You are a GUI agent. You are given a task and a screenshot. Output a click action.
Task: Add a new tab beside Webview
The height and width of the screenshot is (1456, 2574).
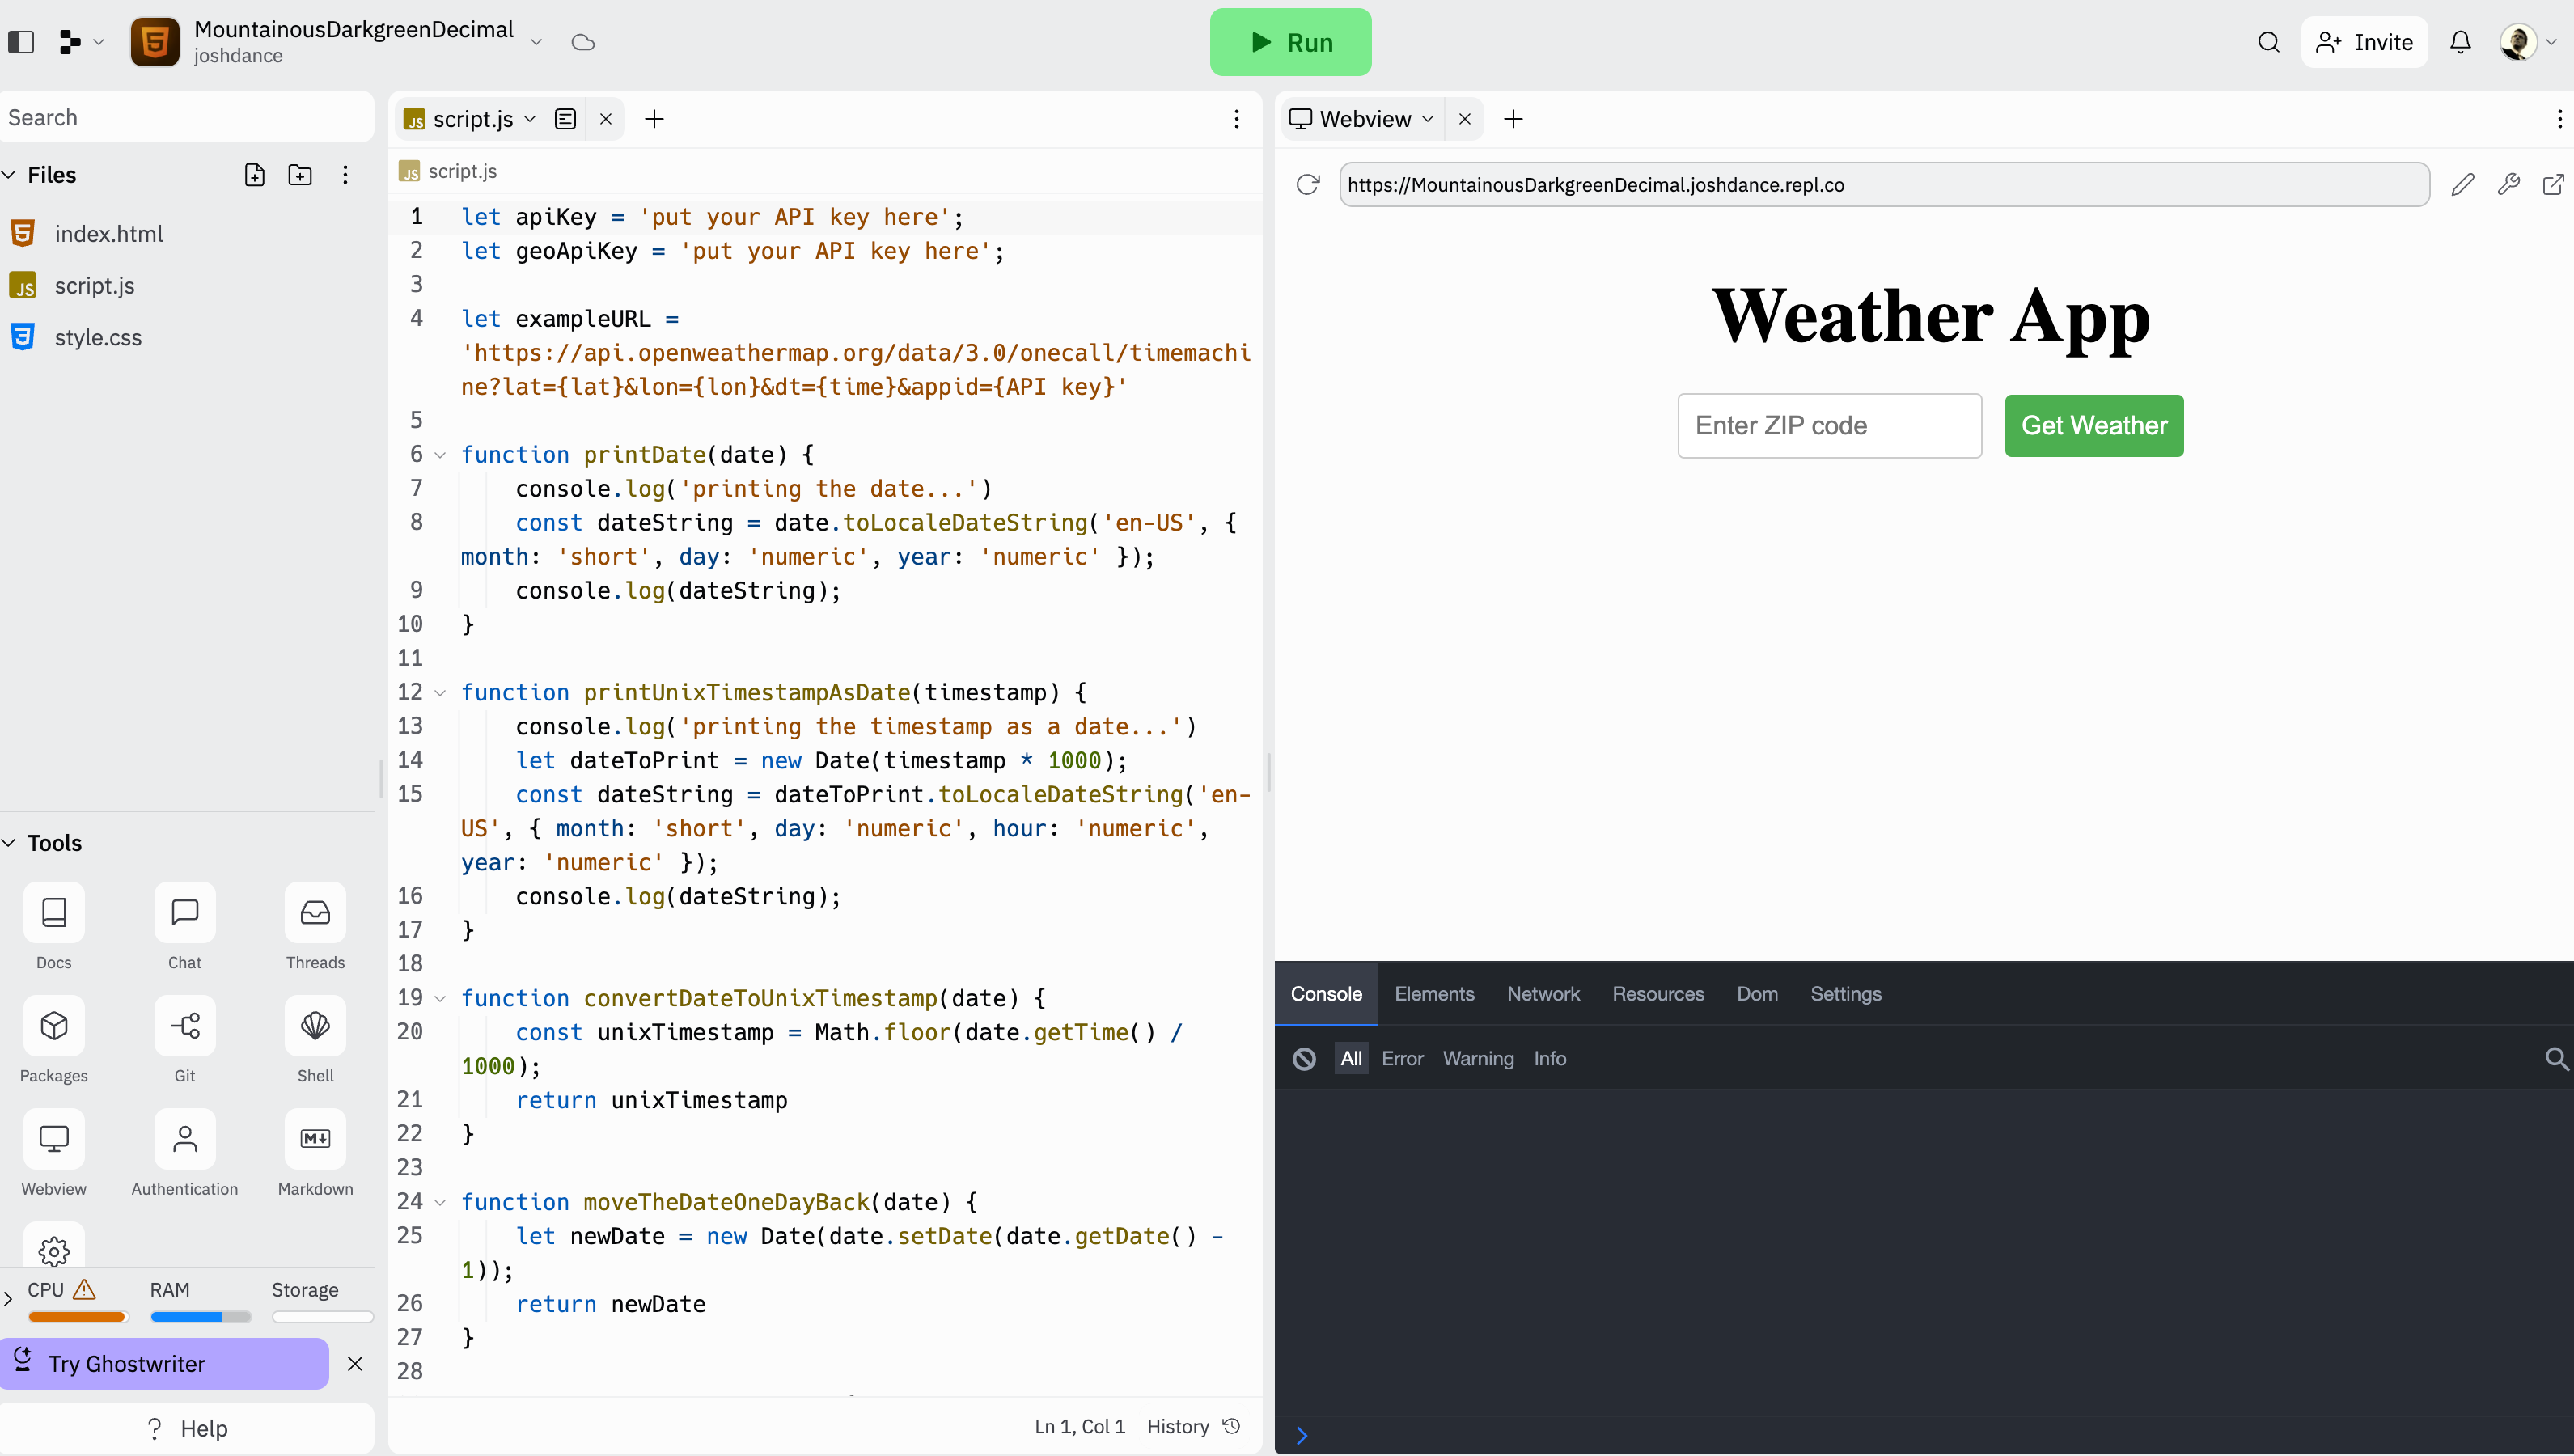point(1514,119)
